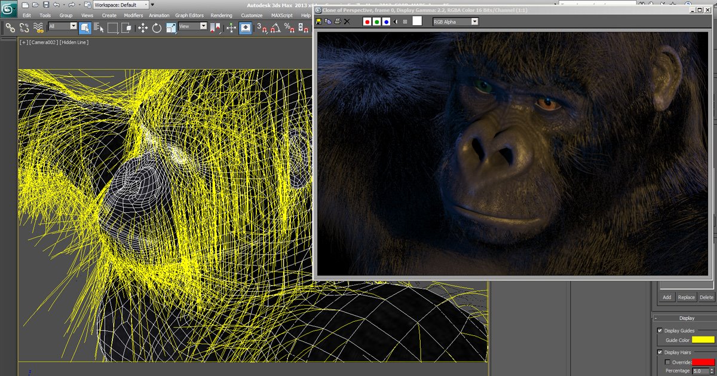Open the Edit menu
Image resolution: width=717 pixels, height=376 pixels.
(27, 16)
